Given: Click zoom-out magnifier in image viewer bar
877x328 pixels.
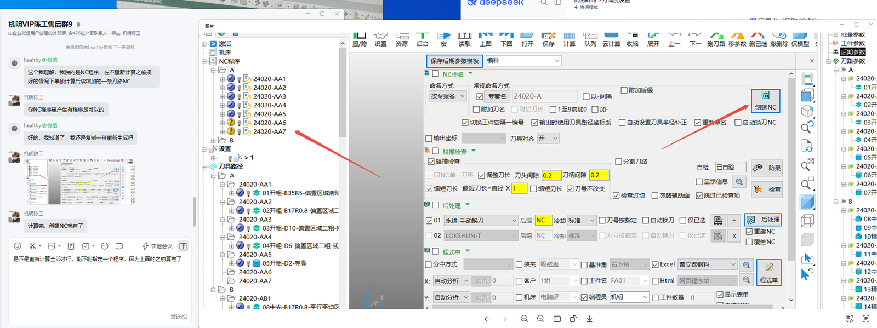Looking at the screenshot, I should (525, 319).
